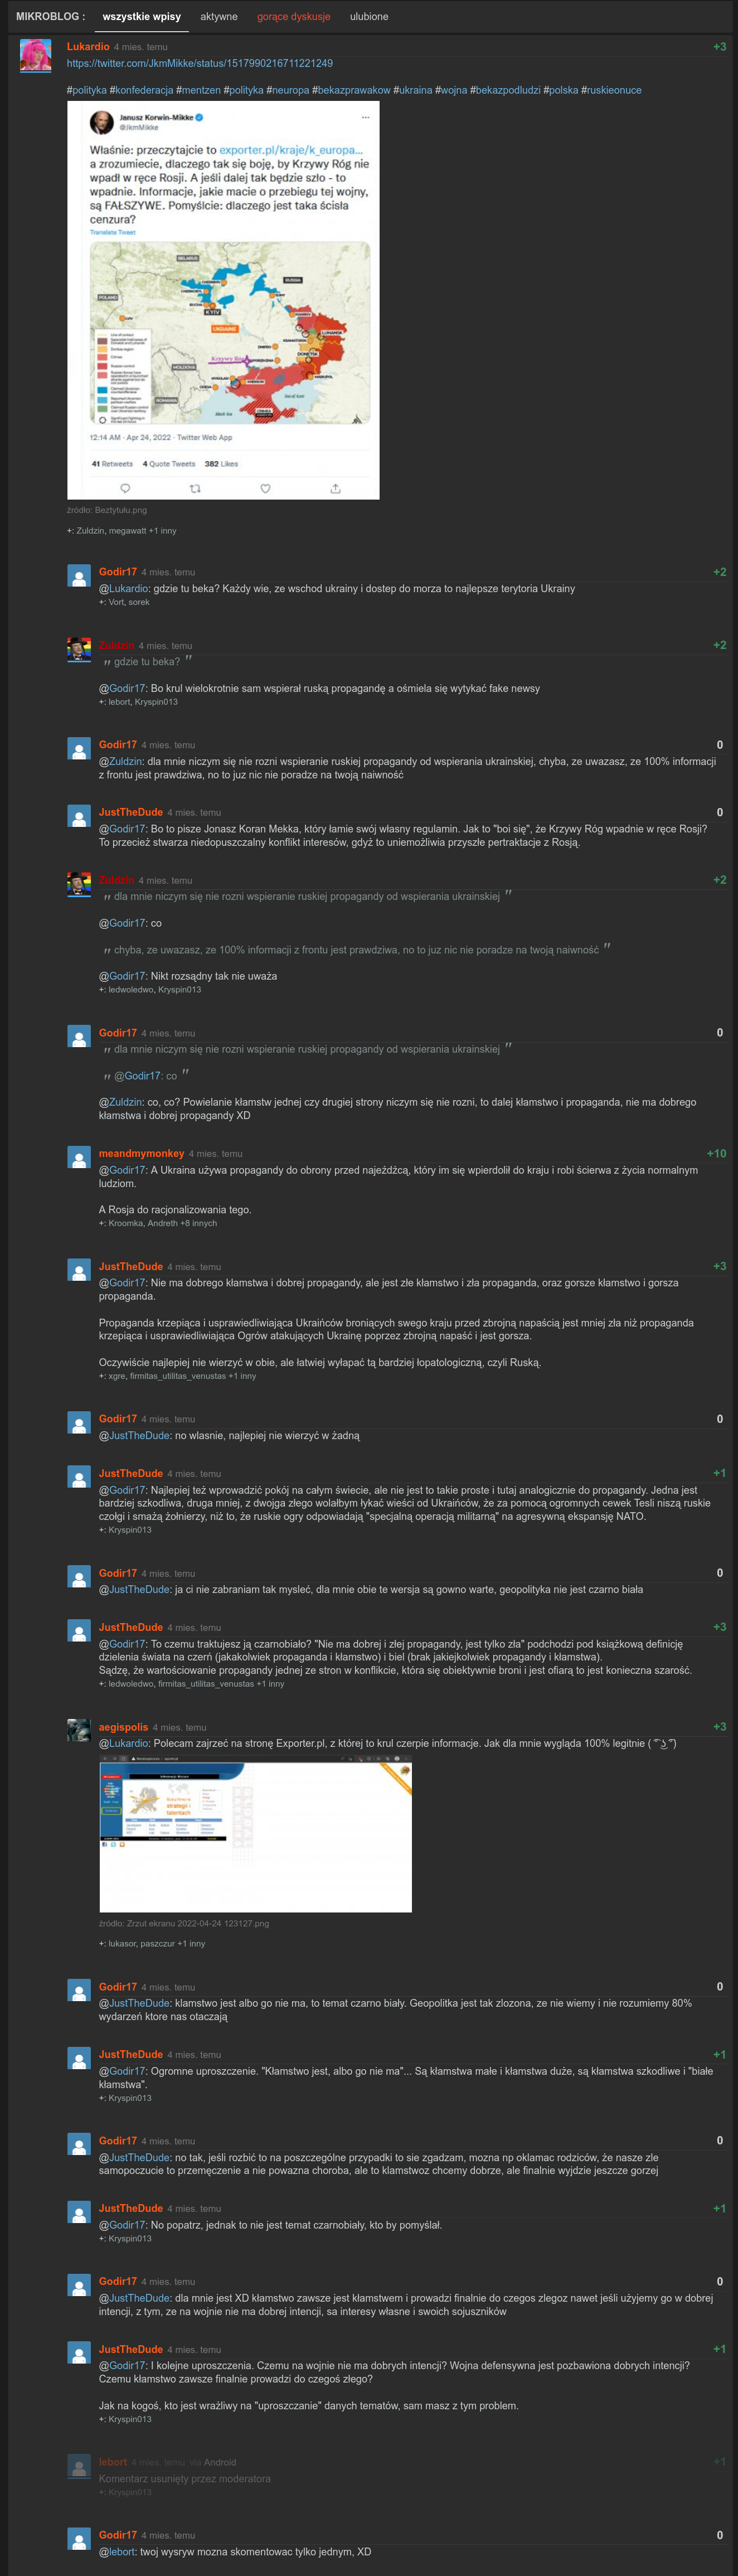Enlarge the Exporter.pl website screenshot thumbnail
738x2576 pixels.
point(255,1836)
